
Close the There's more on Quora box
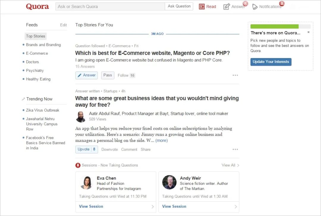tap(308, 32)
